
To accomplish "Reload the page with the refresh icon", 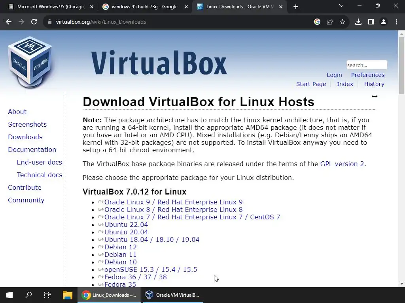I will [34, 22].
